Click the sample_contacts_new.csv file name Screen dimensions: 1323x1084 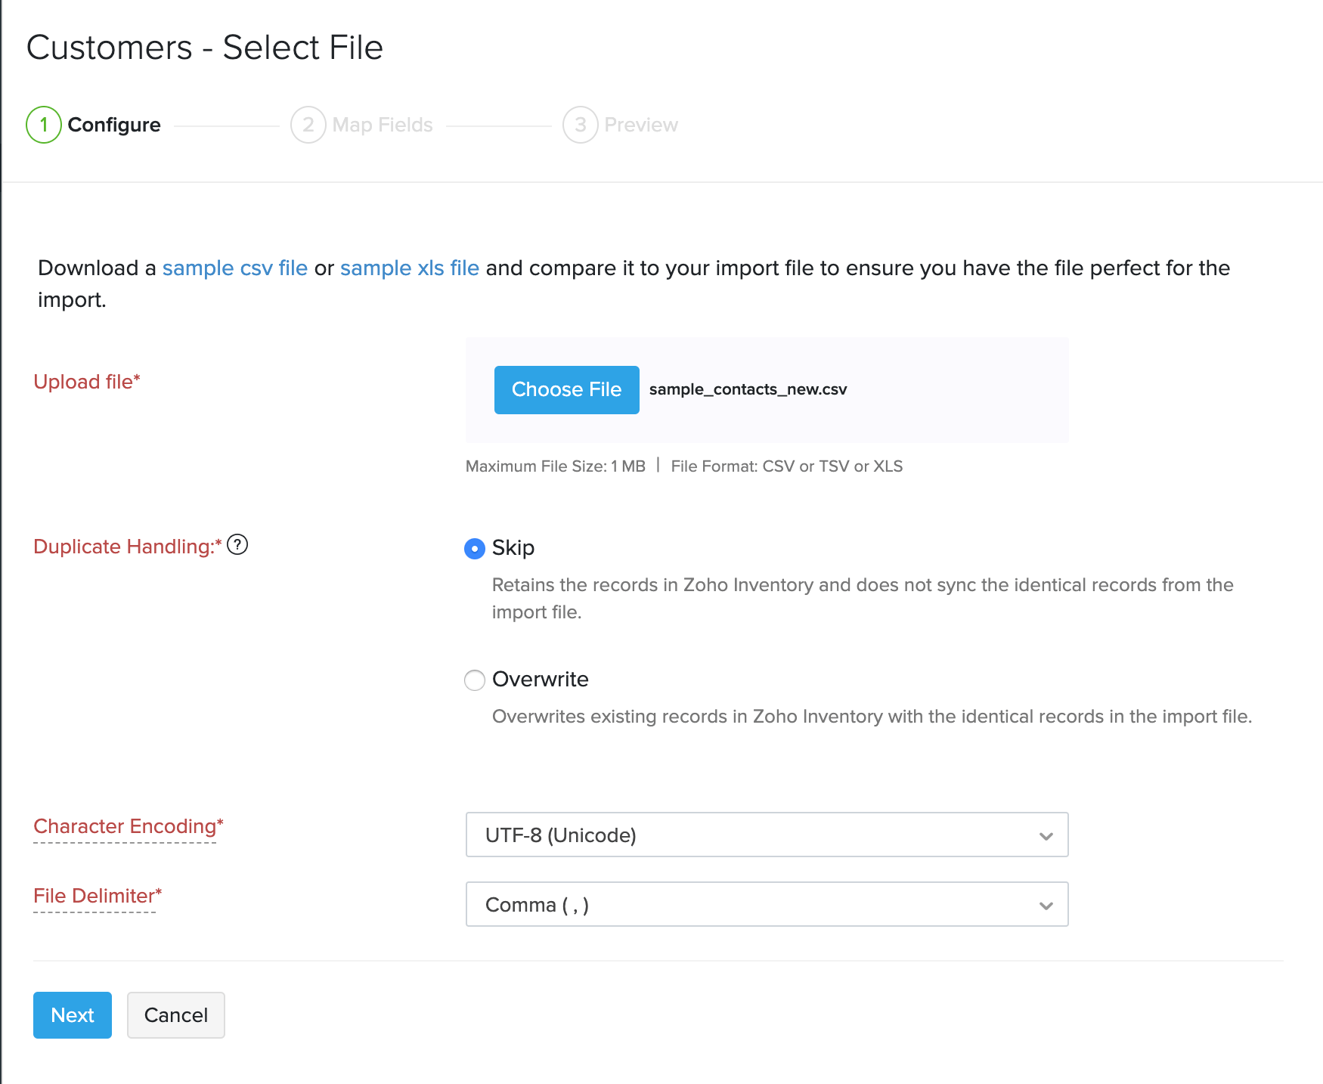[x=748, y=389]
